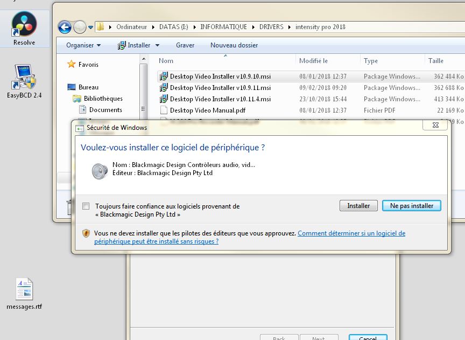465x340 pixels.
Task: Click navigation pane scroll up arrow
Action: tap(144, 59)
